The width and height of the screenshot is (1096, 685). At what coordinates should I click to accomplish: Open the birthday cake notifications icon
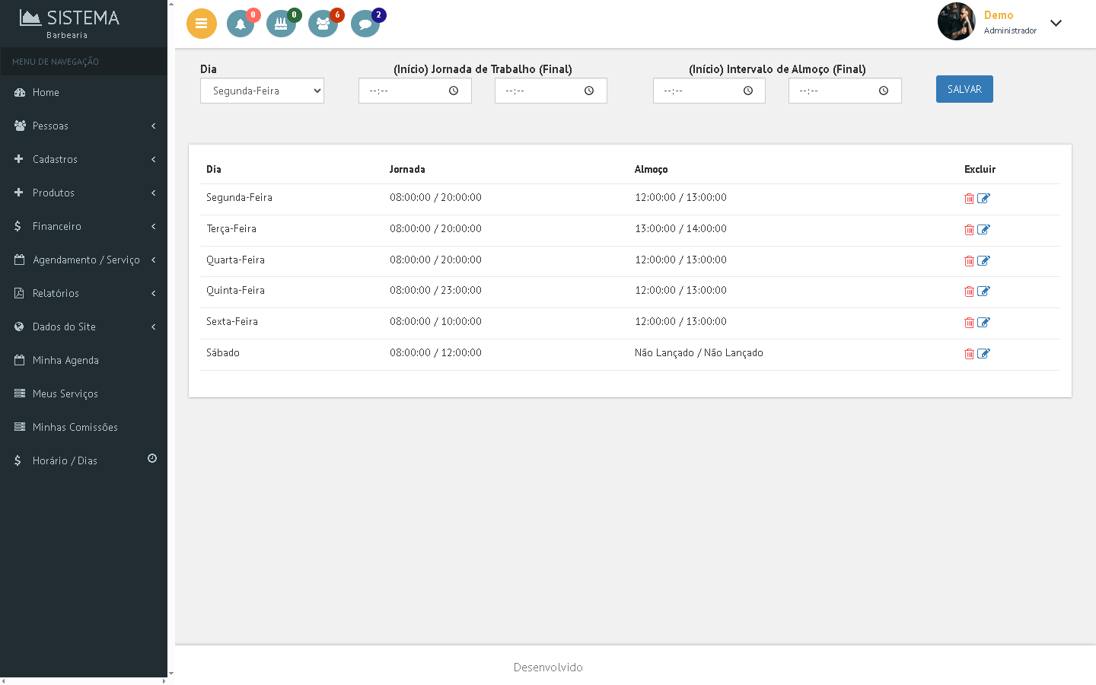tap(281, 24)
